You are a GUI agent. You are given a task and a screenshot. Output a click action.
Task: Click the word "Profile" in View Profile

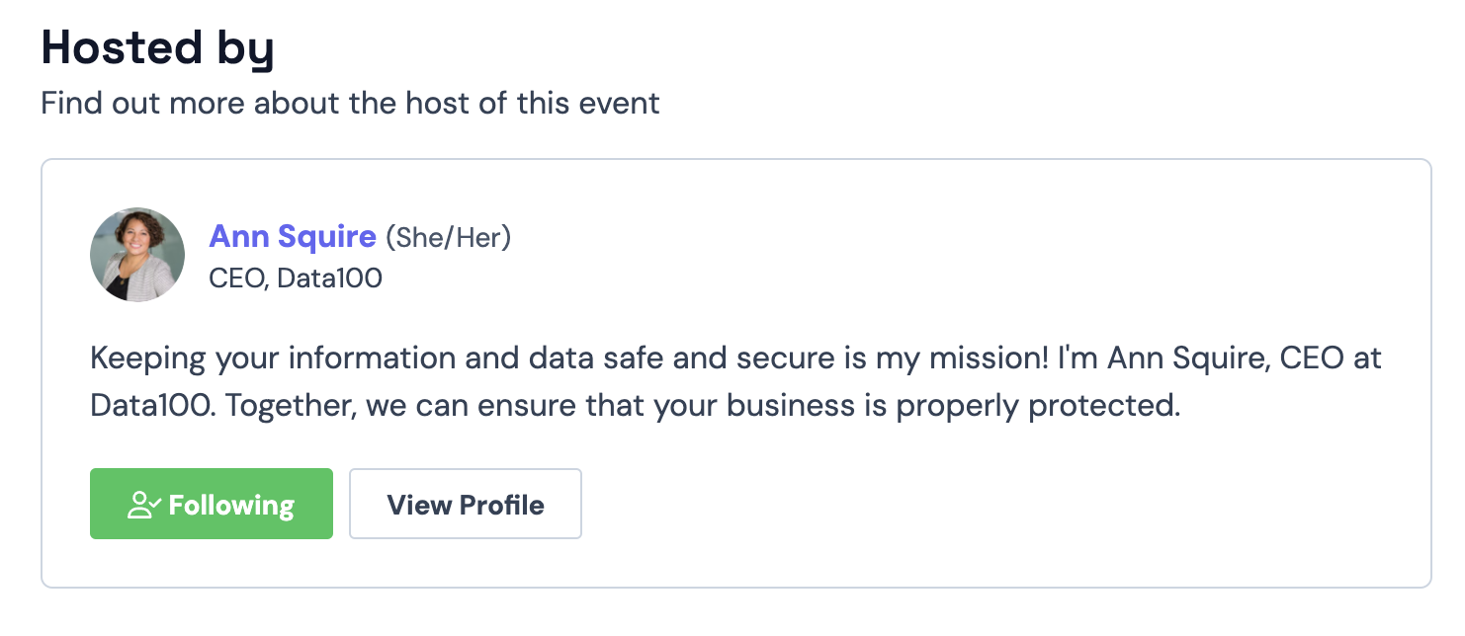coord(504,505)
